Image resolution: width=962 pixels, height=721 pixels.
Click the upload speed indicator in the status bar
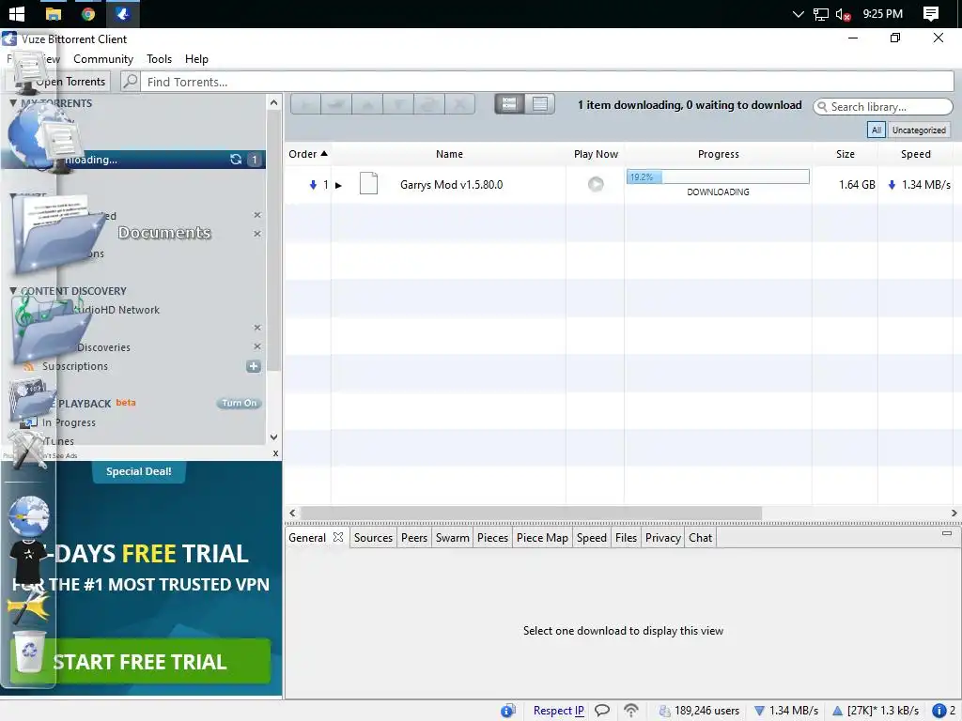(x=876, y=711)
